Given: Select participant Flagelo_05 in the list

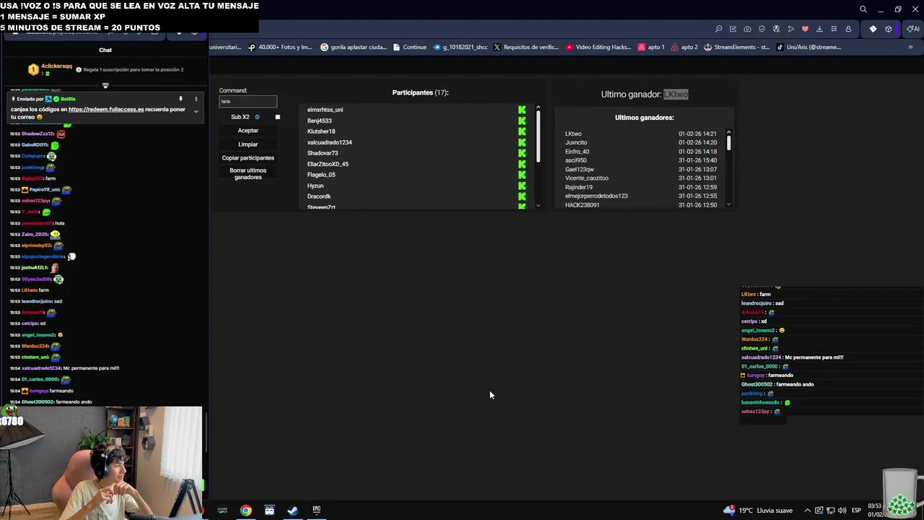Looking at the screenshot, I should pyautogui.click(x=321, y=175).
